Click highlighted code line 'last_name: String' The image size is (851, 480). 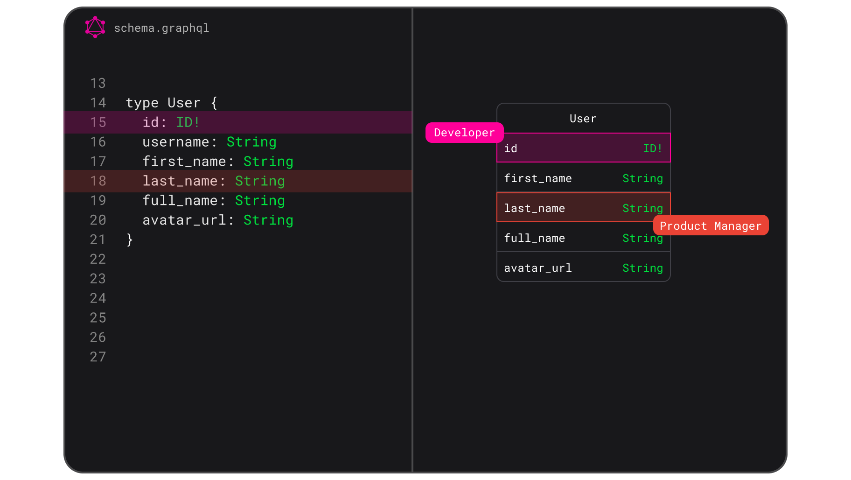coord(238,181)
